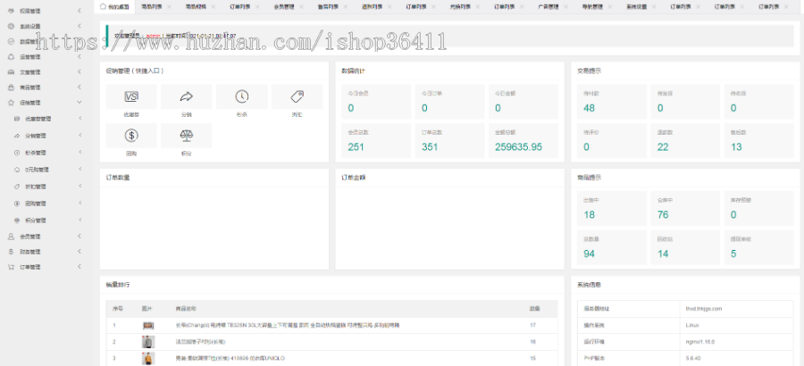Open the UNIQLO 男装 product link
Screen dimensions: 804x366
coord(230,358)
